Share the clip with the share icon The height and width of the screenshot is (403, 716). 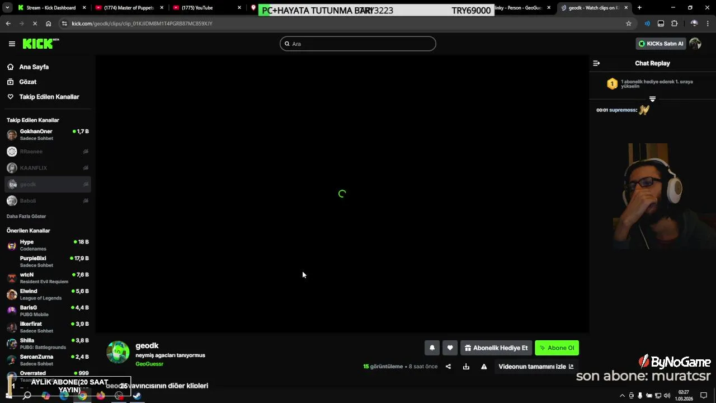click(x=448, y=367)
